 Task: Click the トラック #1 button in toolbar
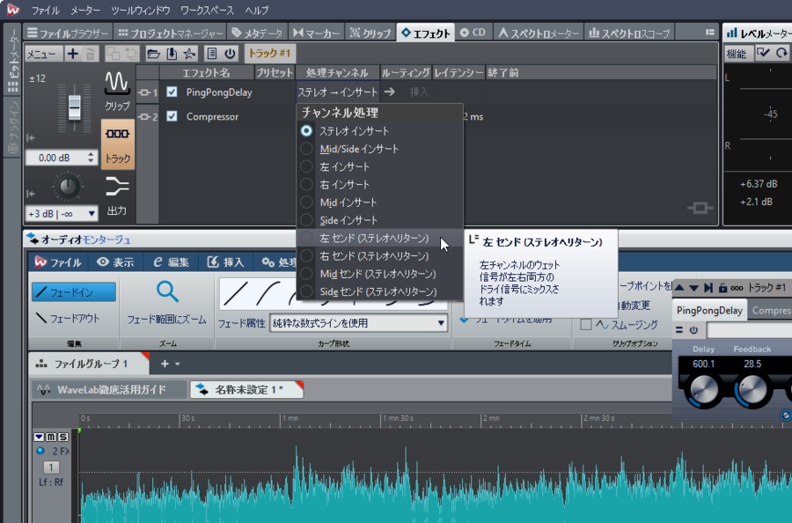coord(270,53)
